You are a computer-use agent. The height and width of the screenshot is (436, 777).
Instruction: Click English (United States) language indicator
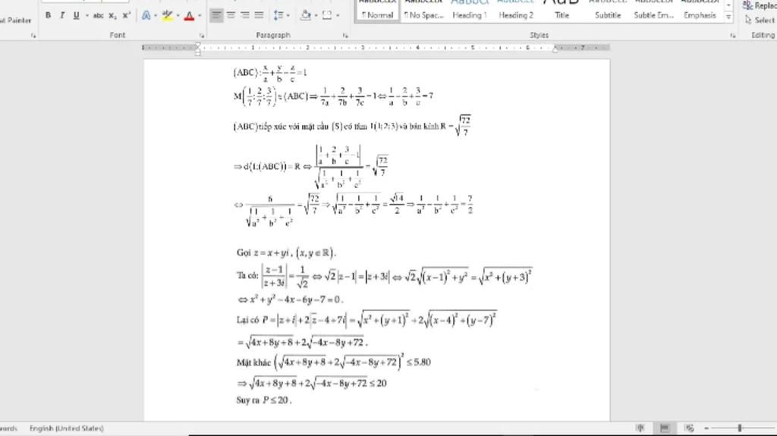click(67, 428)
